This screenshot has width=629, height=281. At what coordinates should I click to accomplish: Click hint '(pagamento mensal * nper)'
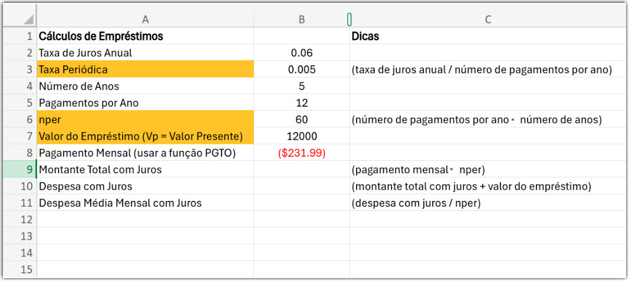[x=488, y=170]
